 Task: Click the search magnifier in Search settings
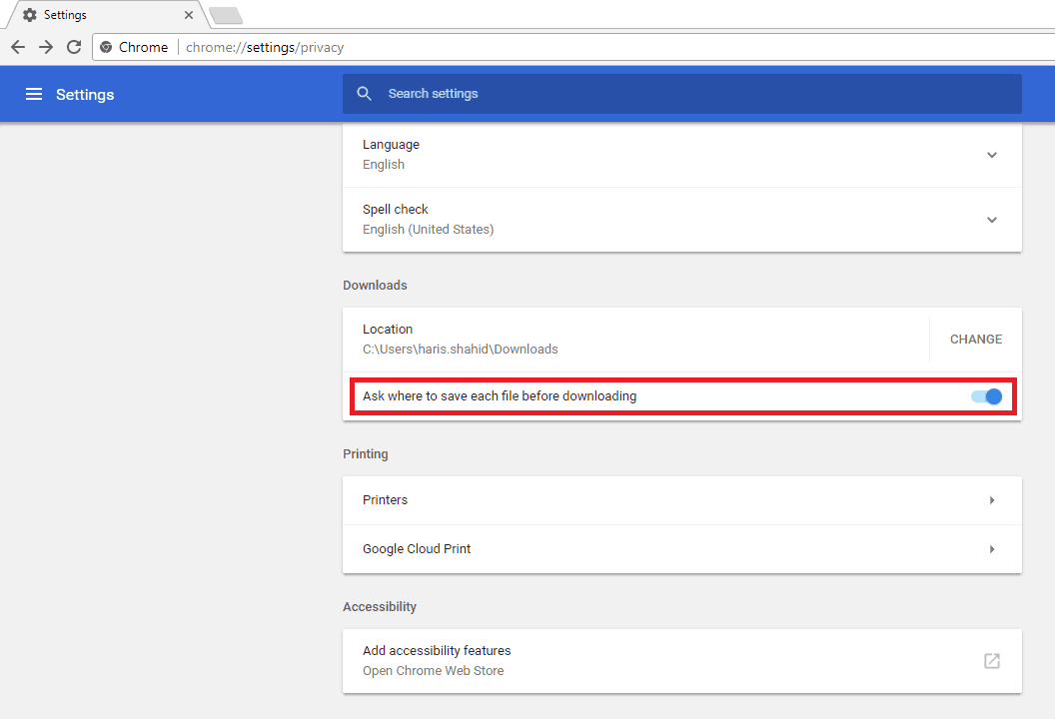click(x=364, y=93)
